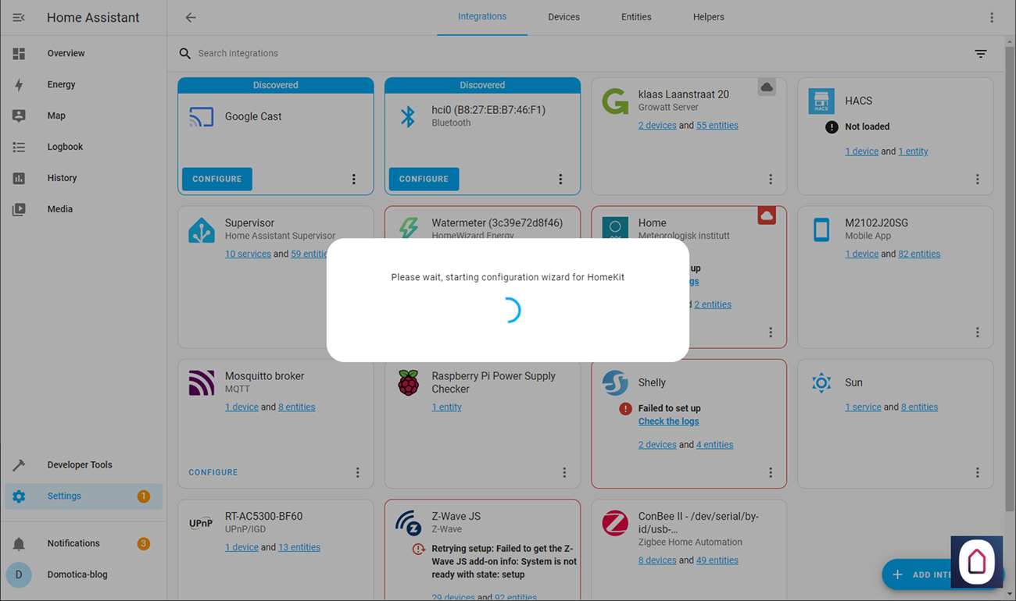Open the Overview dashboard icon

pos(19,53)
